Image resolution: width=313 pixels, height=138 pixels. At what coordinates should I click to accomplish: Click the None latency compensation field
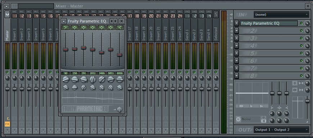[x=250, y=119]
